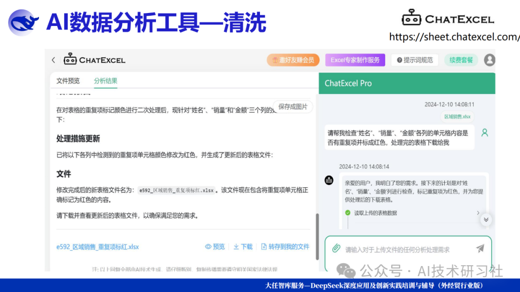Open the e592_区域销售_重复项标红.xlsx file link
The image size is (520, 292).
(98, 247)
